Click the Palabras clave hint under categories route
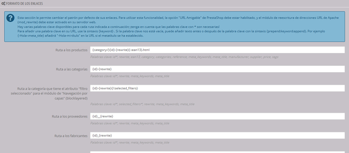Screen dimensions: 349x153 point(130,76)
